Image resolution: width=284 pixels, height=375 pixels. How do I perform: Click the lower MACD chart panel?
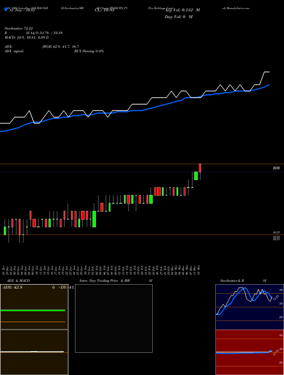[34, 352]
